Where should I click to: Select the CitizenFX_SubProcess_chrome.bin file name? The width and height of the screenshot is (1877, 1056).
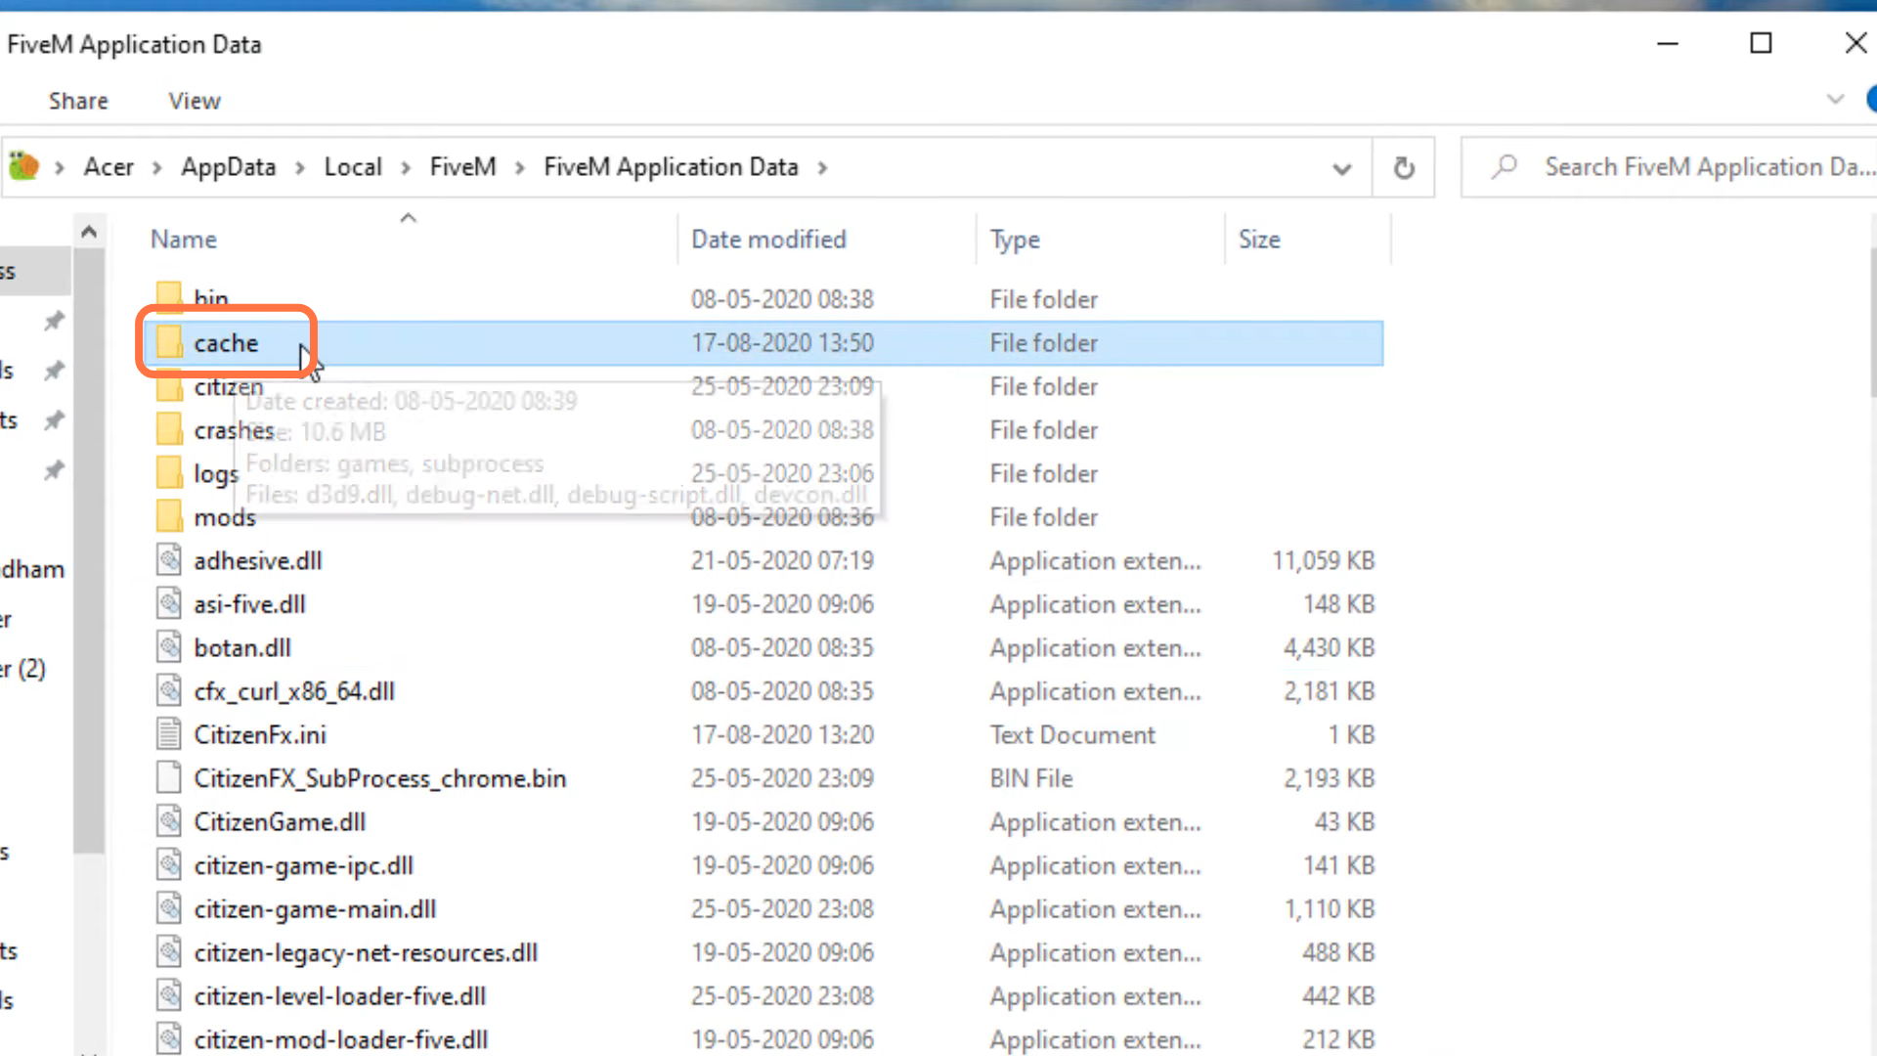380,778
